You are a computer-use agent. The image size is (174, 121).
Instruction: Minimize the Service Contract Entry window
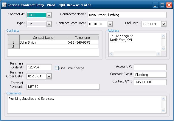pos(155,5)
